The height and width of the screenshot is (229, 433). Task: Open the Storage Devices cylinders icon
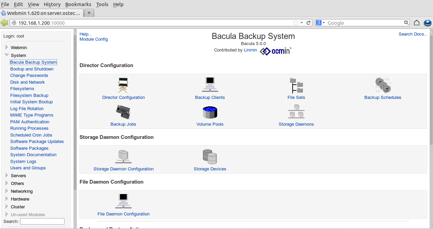click(x=210, y=157)
